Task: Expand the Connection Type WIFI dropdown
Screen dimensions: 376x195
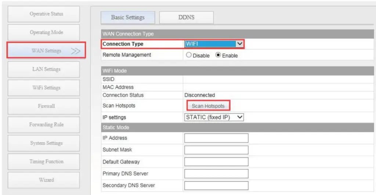Action: click(x=214, y=44)
